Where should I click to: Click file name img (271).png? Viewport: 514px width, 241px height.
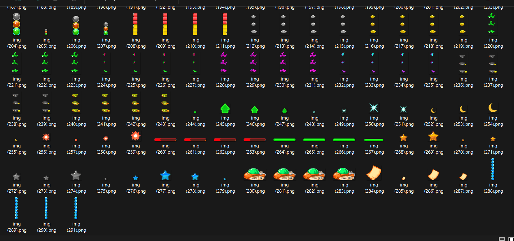pos(493,149)
